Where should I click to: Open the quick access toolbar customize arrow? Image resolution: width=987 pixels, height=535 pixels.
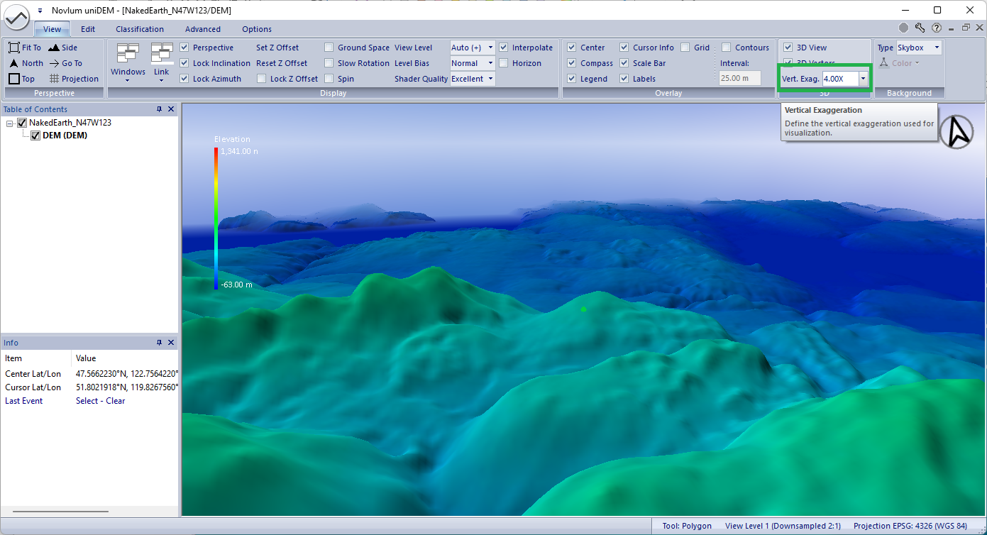coord(40,11)
